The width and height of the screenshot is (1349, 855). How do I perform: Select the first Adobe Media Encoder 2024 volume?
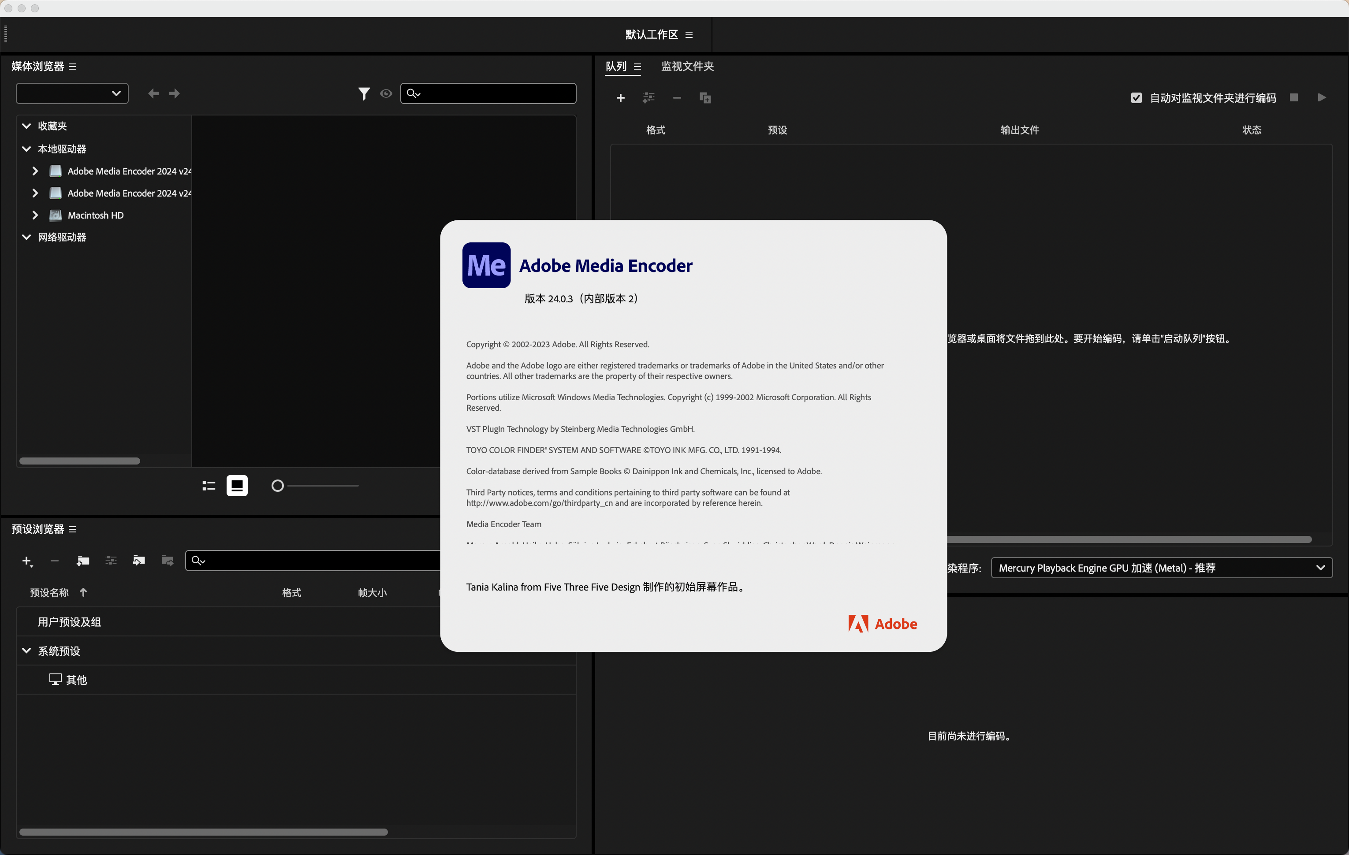coord(130,171)
